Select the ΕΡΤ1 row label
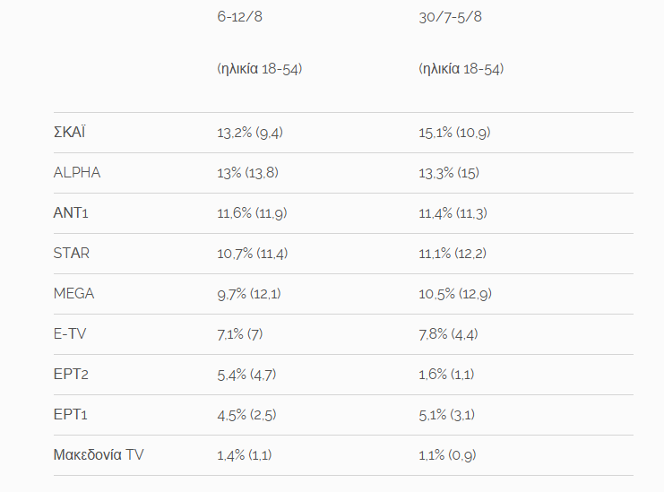Image resolution: width=664 pixels, height=492 pixels. 71,415
